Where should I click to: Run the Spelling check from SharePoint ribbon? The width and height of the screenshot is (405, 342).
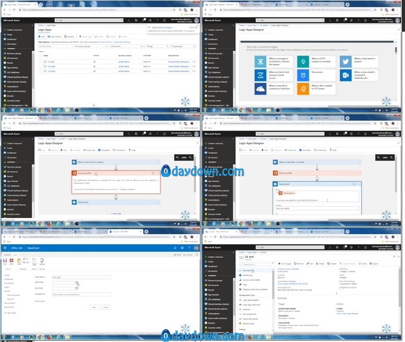point(42,261)
